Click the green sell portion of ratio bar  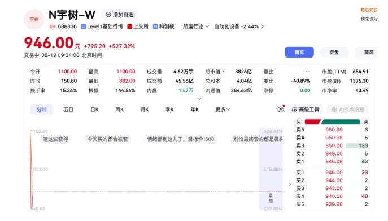pos(341,121)
